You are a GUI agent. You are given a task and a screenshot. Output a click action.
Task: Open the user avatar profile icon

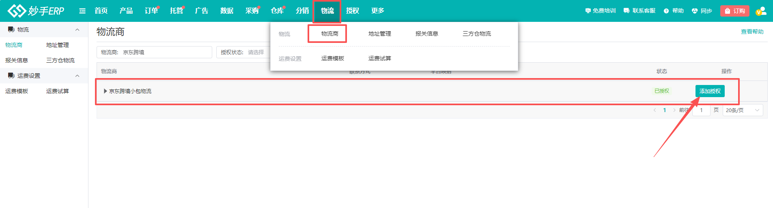pyautogui.click(x=761, y=11)
